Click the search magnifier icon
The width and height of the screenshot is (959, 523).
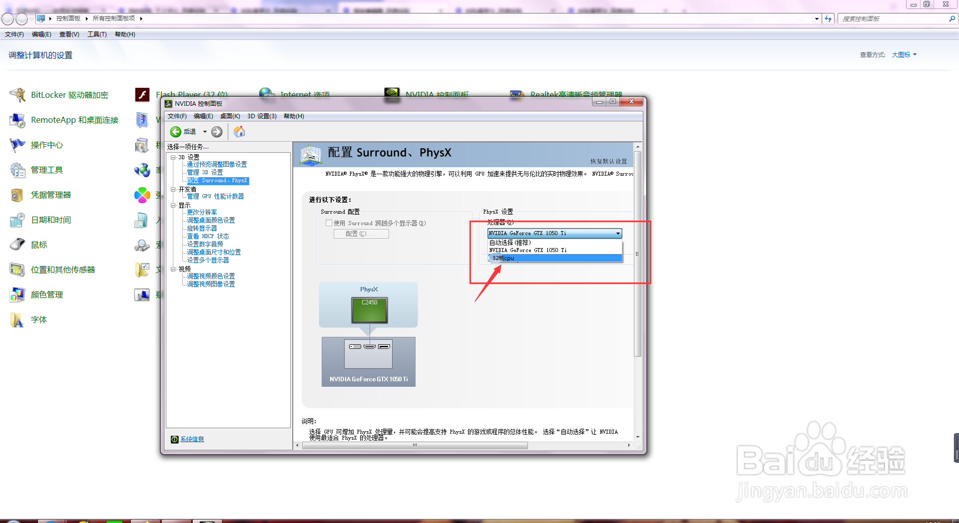click(952, 18)
